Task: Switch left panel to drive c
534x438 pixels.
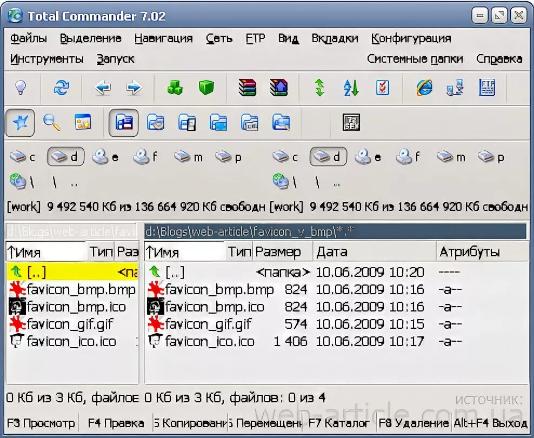Action: pos(22,157)
